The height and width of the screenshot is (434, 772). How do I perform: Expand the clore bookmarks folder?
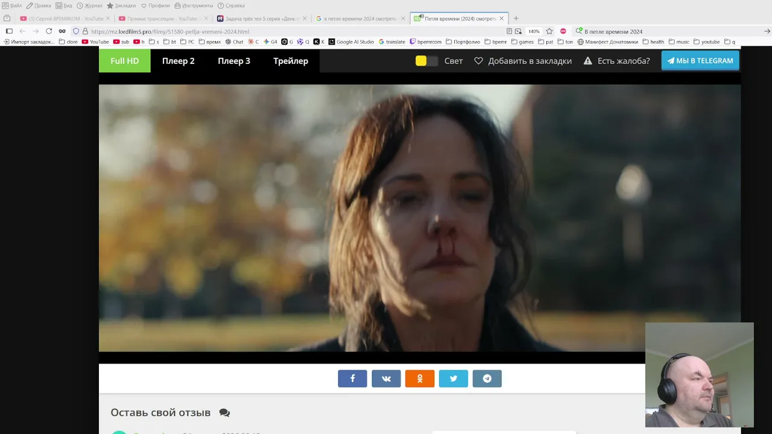pos(68,42)
